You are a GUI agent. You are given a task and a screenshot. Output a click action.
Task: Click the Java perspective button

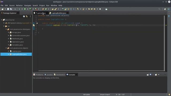pos(169,9)
